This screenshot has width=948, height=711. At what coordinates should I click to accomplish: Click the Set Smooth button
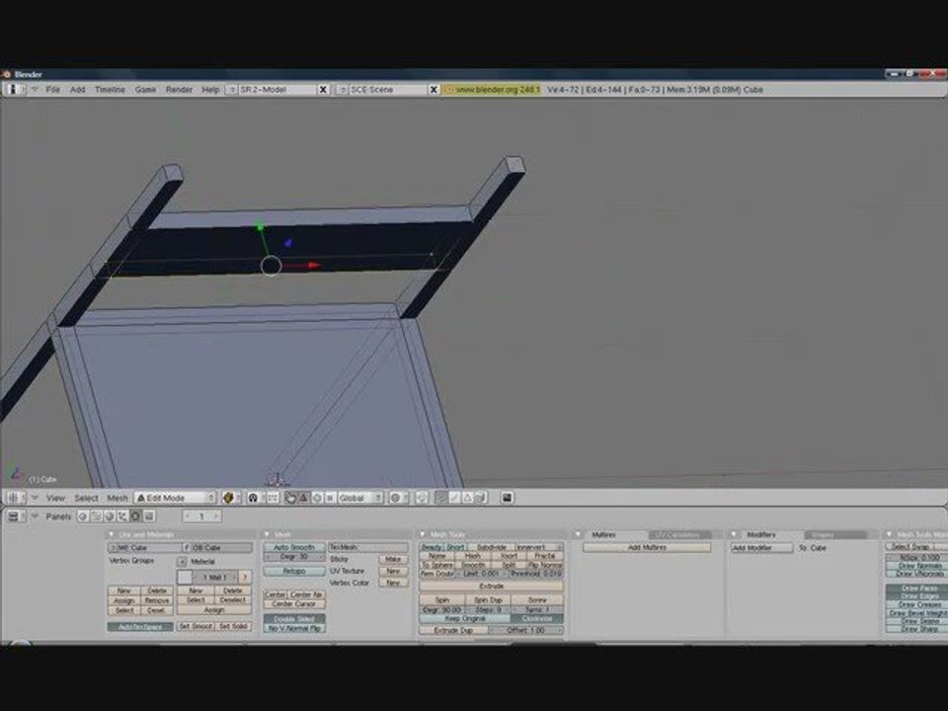(196, 627)
